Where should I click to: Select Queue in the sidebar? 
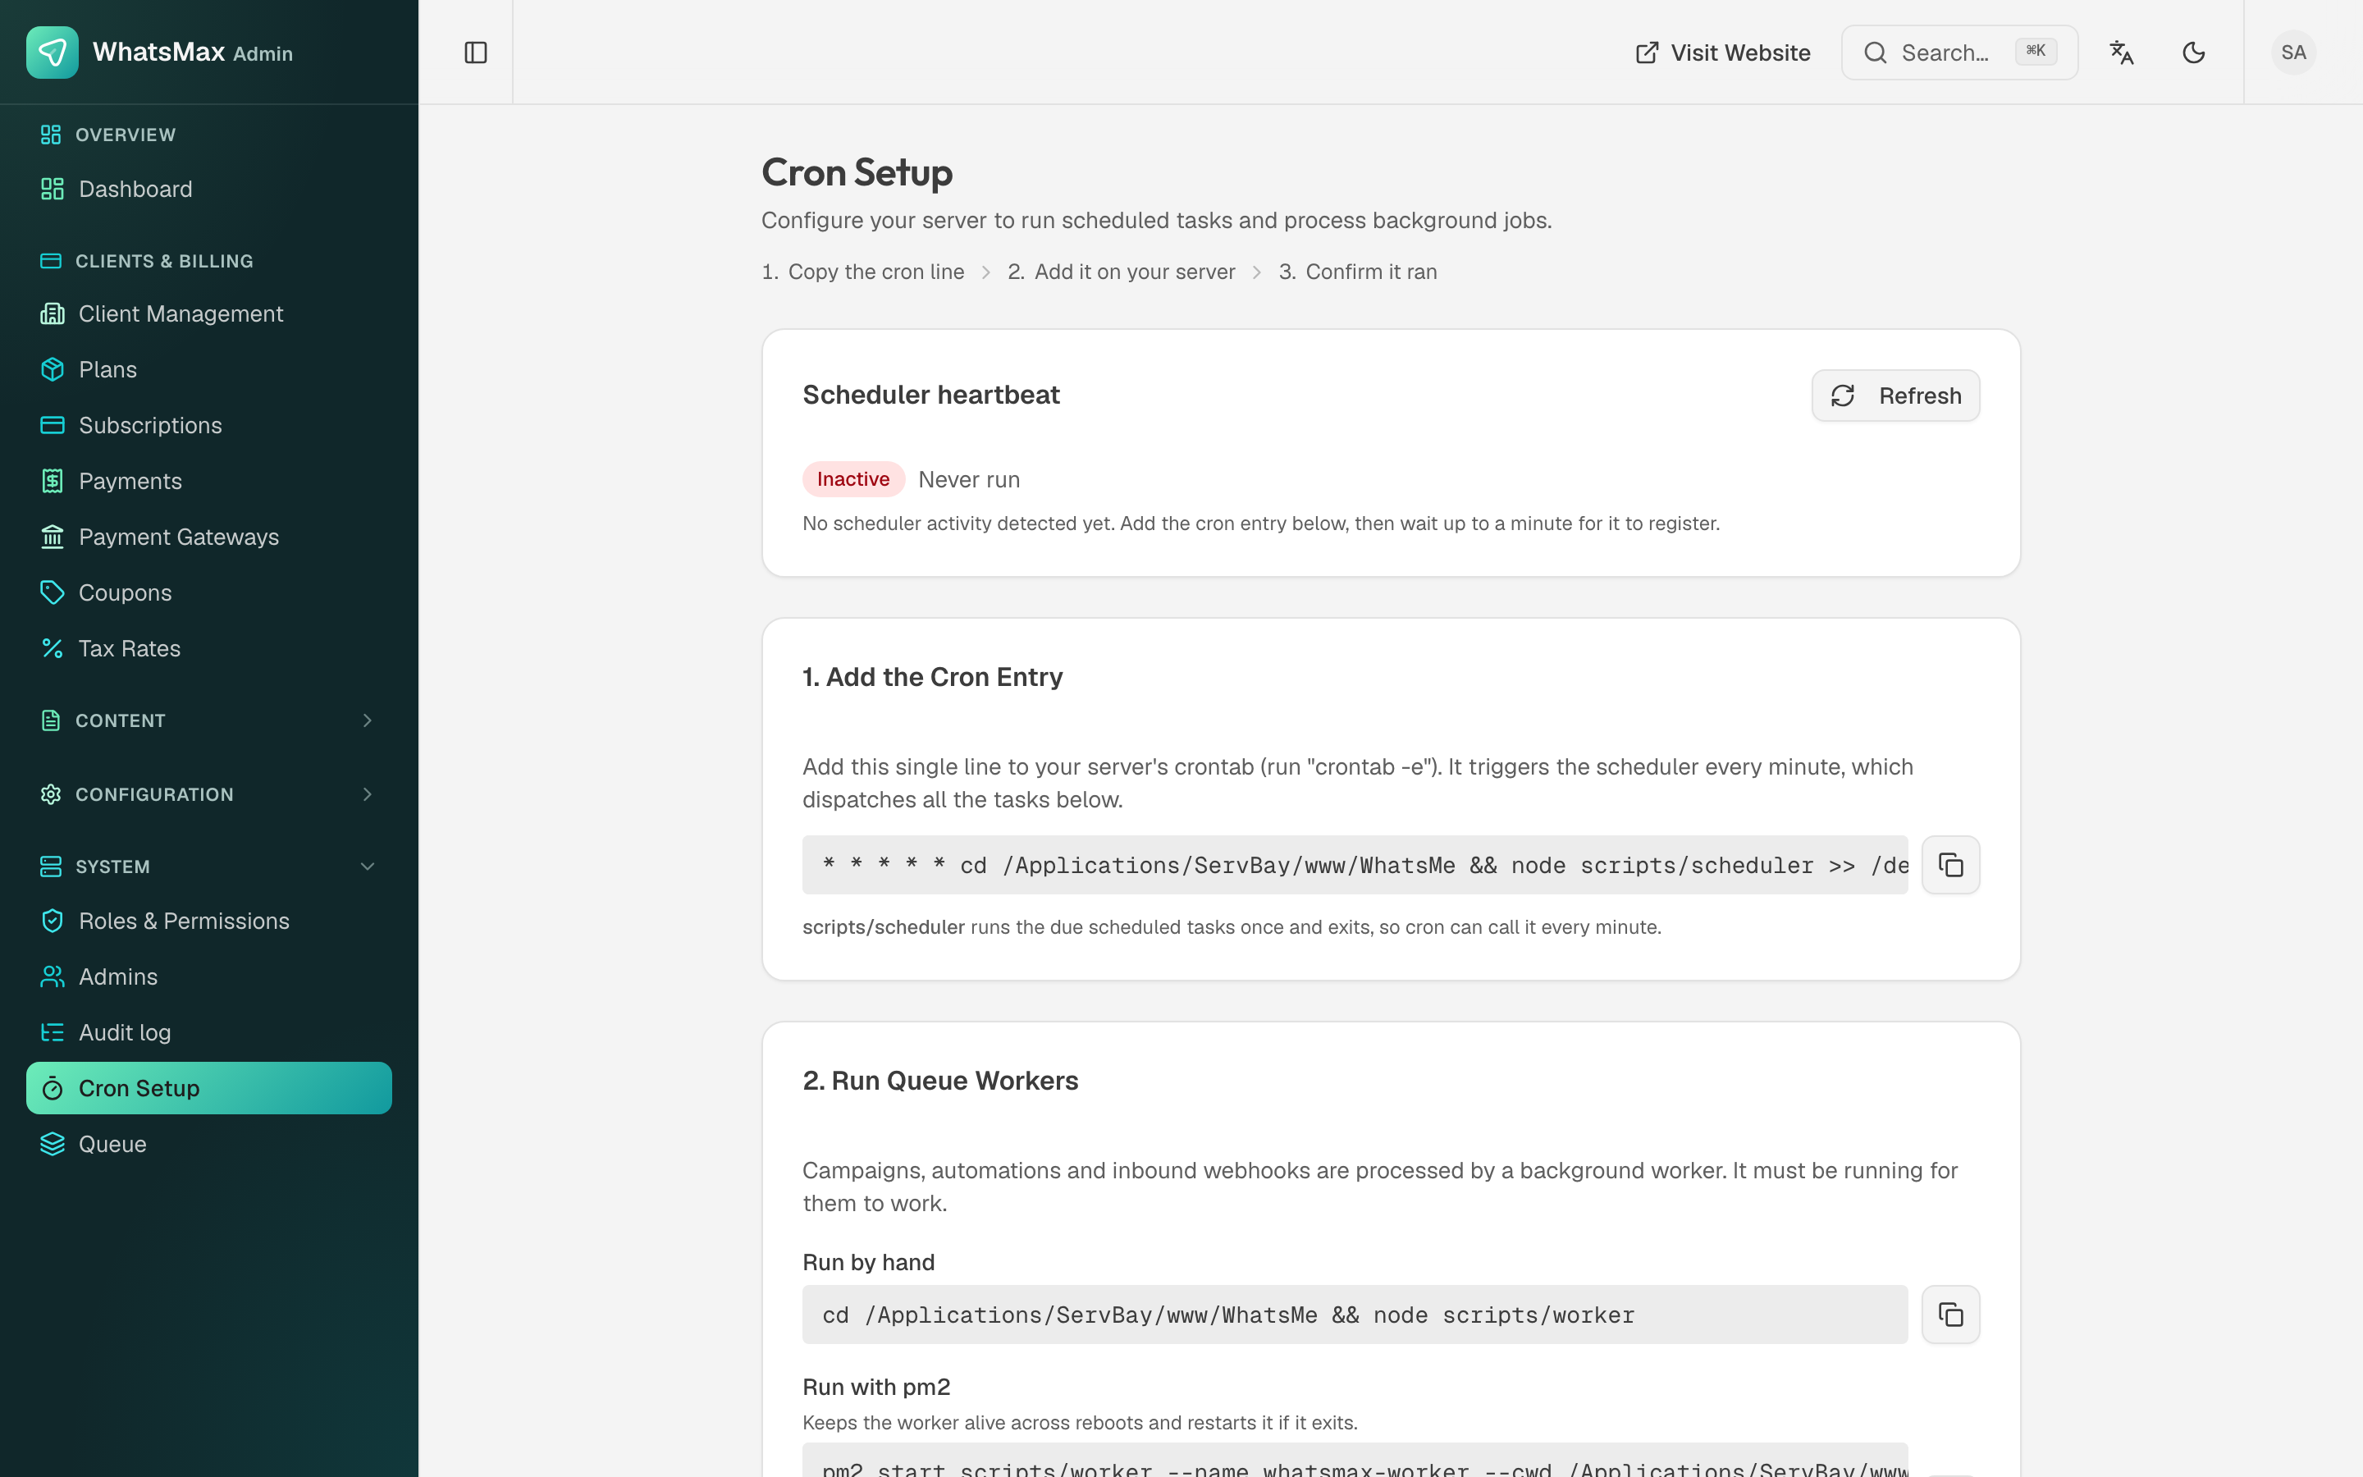[x=209, y=1143]
